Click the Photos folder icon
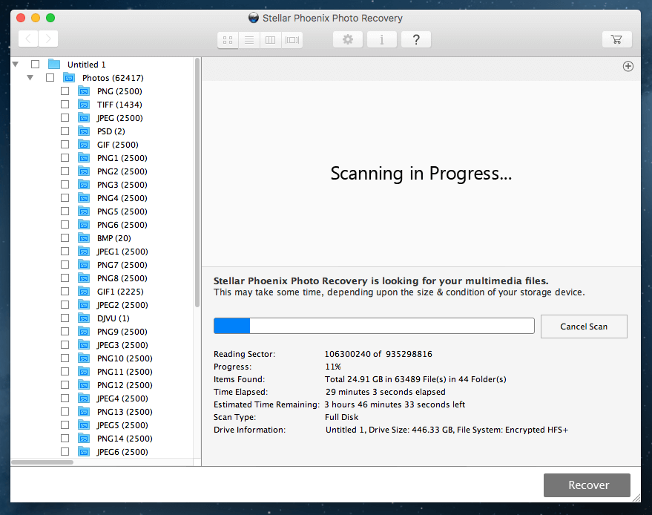Image resolution: width=652 pixels, height=515 pixels. (x=69, y=78)
